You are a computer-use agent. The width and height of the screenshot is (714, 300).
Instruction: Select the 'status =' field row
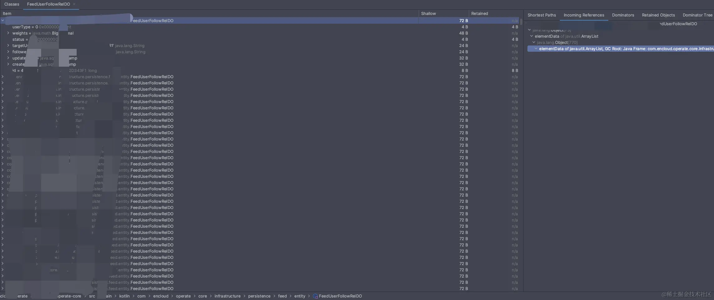click(260, 39)
